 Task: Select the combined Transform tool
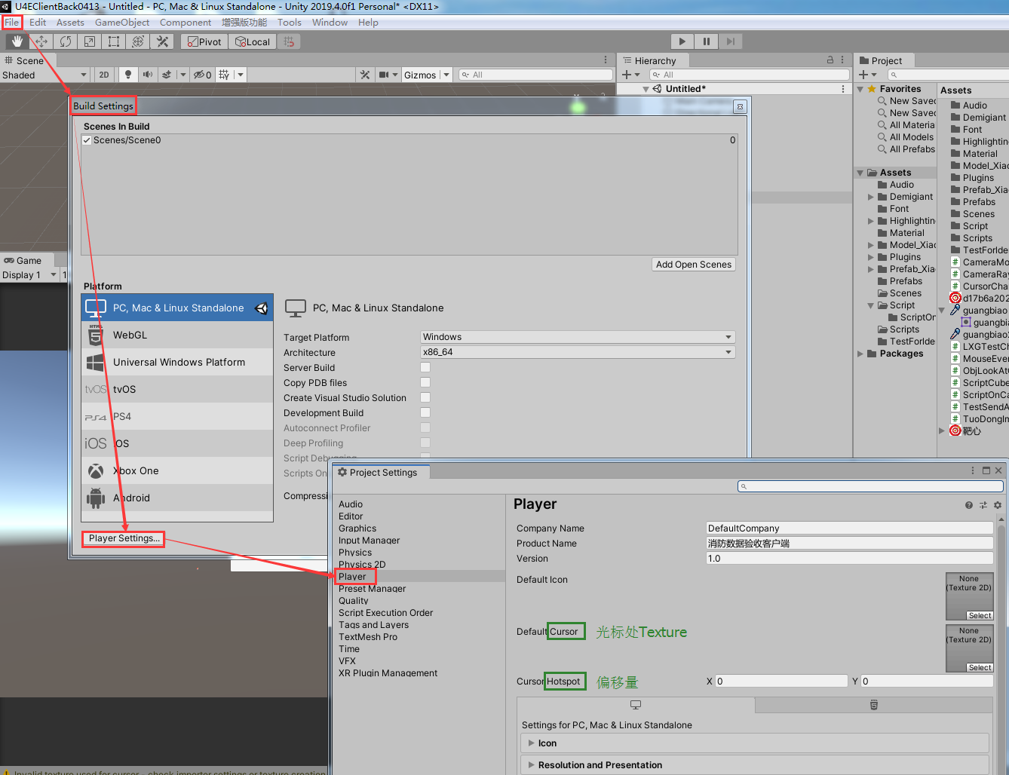click(x=138, y=41)
